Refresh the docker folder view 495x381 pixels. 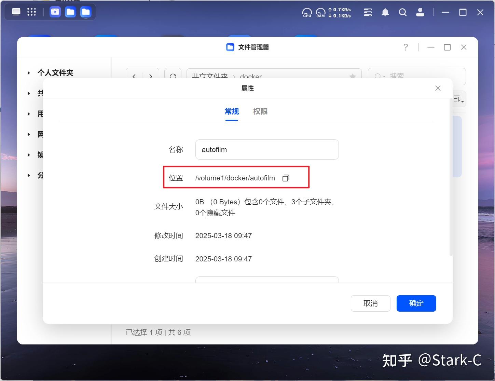coord(173,76)
